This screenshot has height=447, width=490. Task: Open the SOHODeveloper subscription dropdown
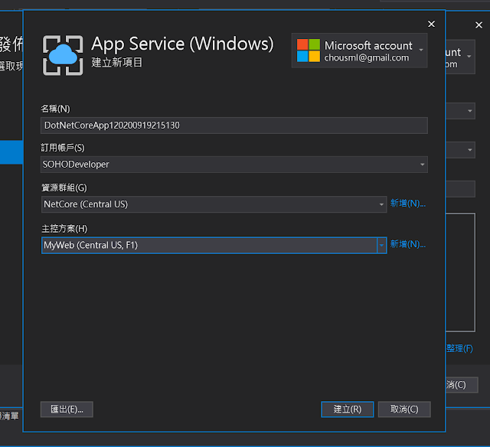tap(234, 165)
